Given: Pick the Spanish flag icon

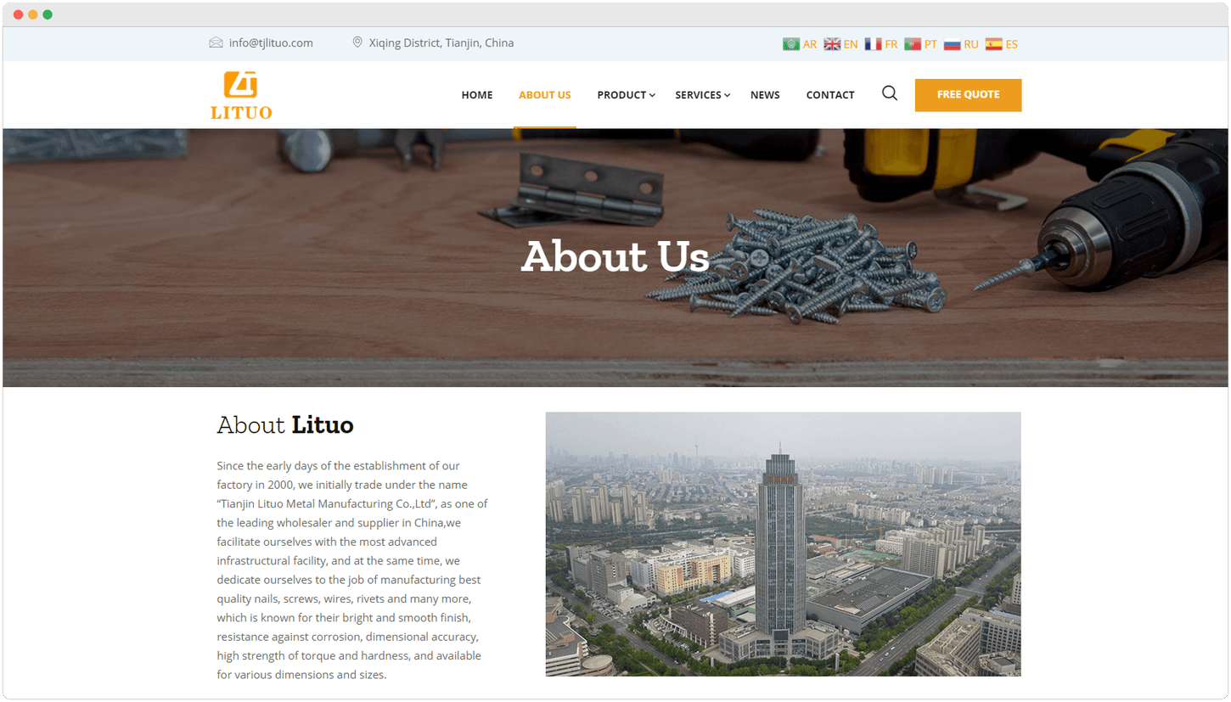Looking at the screenshot, I should (993, 44).
